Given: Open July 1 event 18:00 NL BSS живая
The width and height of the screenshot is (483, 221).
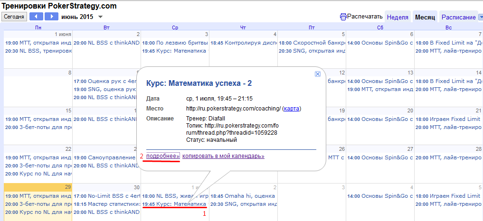Looking at the screenshot, I should coord(175,196).
